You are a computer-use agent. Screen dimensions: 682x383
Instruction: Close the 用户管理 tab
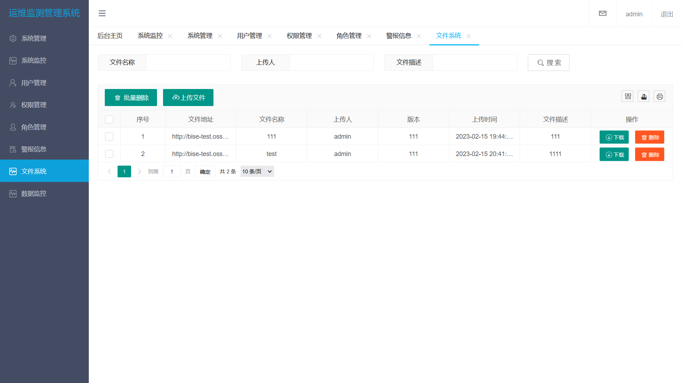270,36
